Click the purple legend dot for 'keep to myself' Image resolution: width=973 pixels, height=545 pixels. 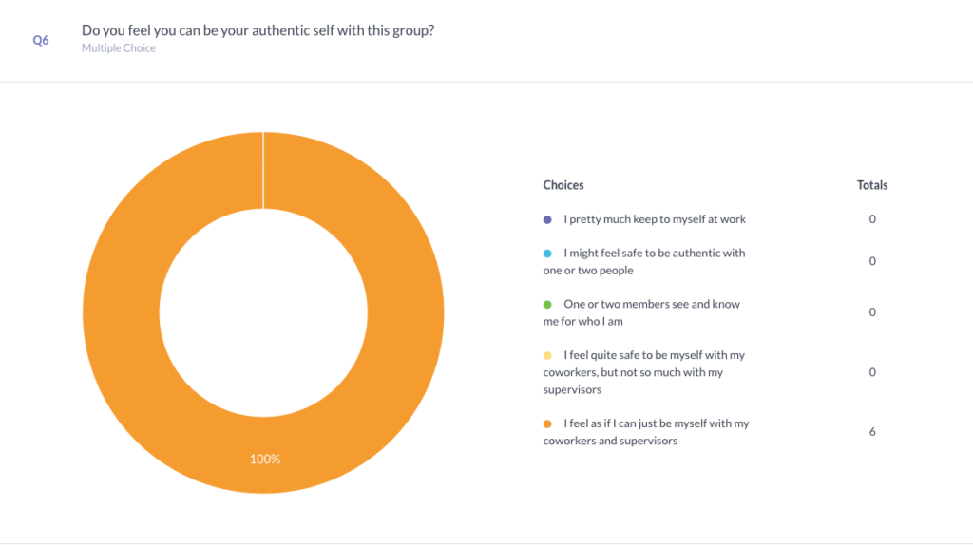tap(547, 219)
